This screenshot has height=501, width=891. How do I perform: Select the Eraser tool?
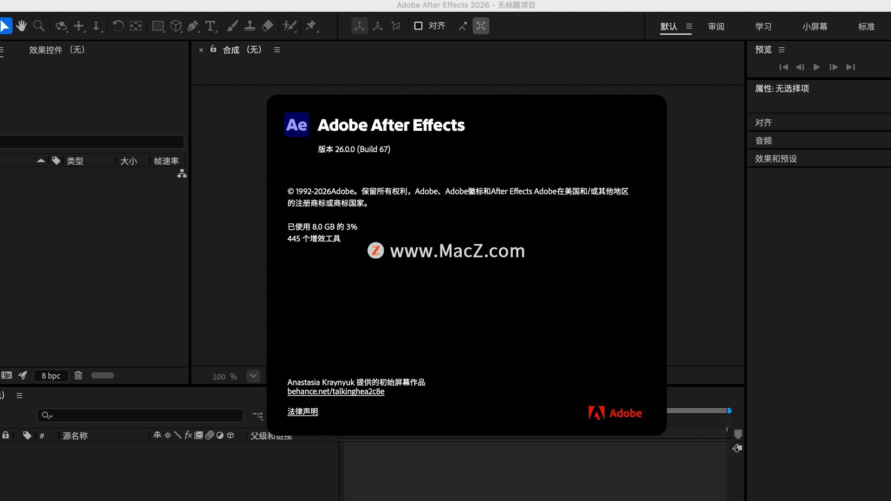267,26
